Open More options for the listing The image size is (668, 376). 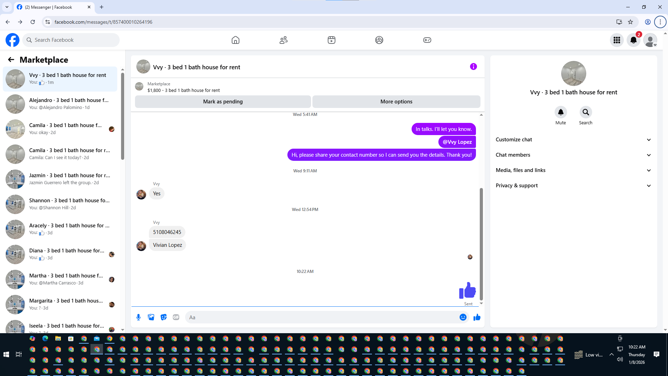click(x=396, y=102)
